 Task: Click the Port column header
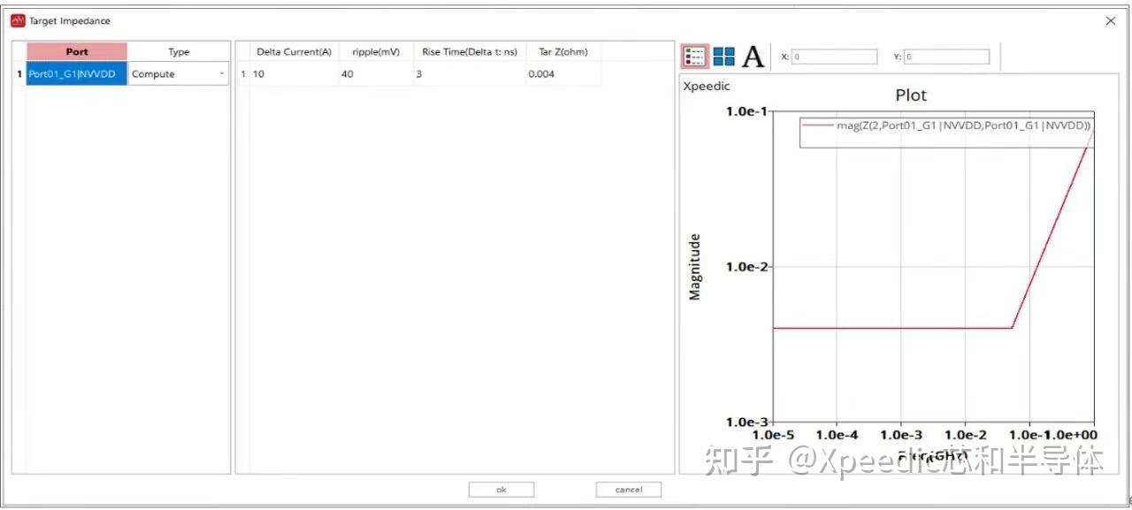pyautogui.click(x=75, y=51)
